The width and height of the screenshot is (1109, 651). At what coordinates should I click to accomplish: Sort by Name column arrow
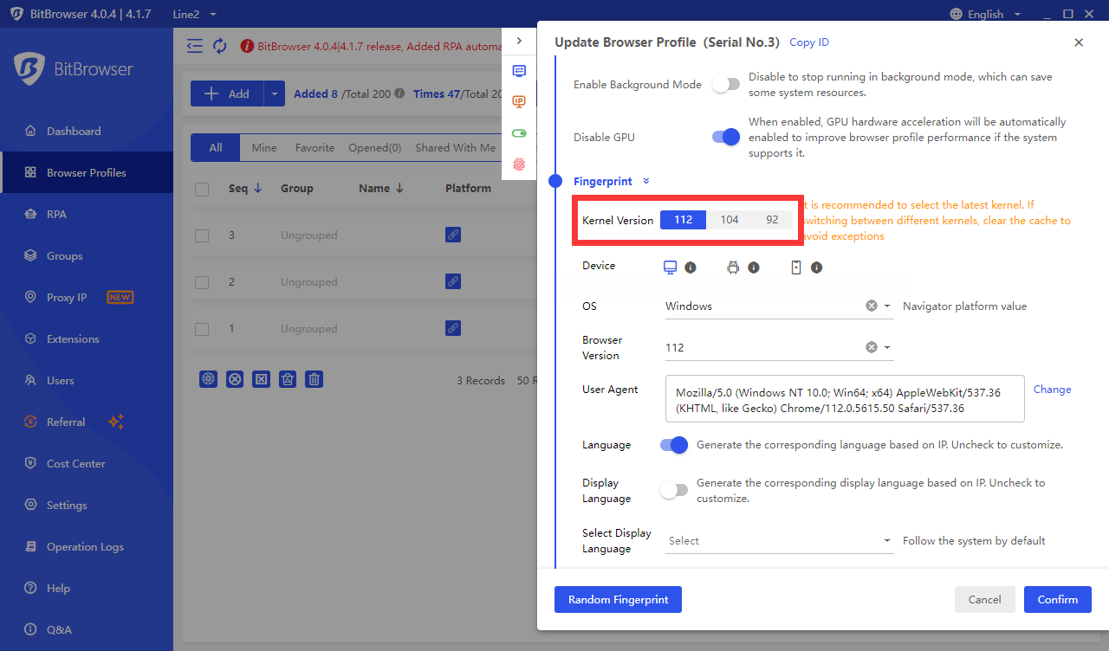(x=399, y=188)
